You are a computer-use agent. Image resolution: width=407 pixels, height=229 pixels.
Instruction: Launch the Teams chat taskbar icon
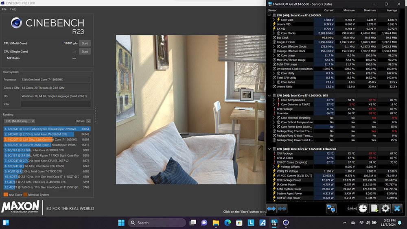click(x=204, y=222)
